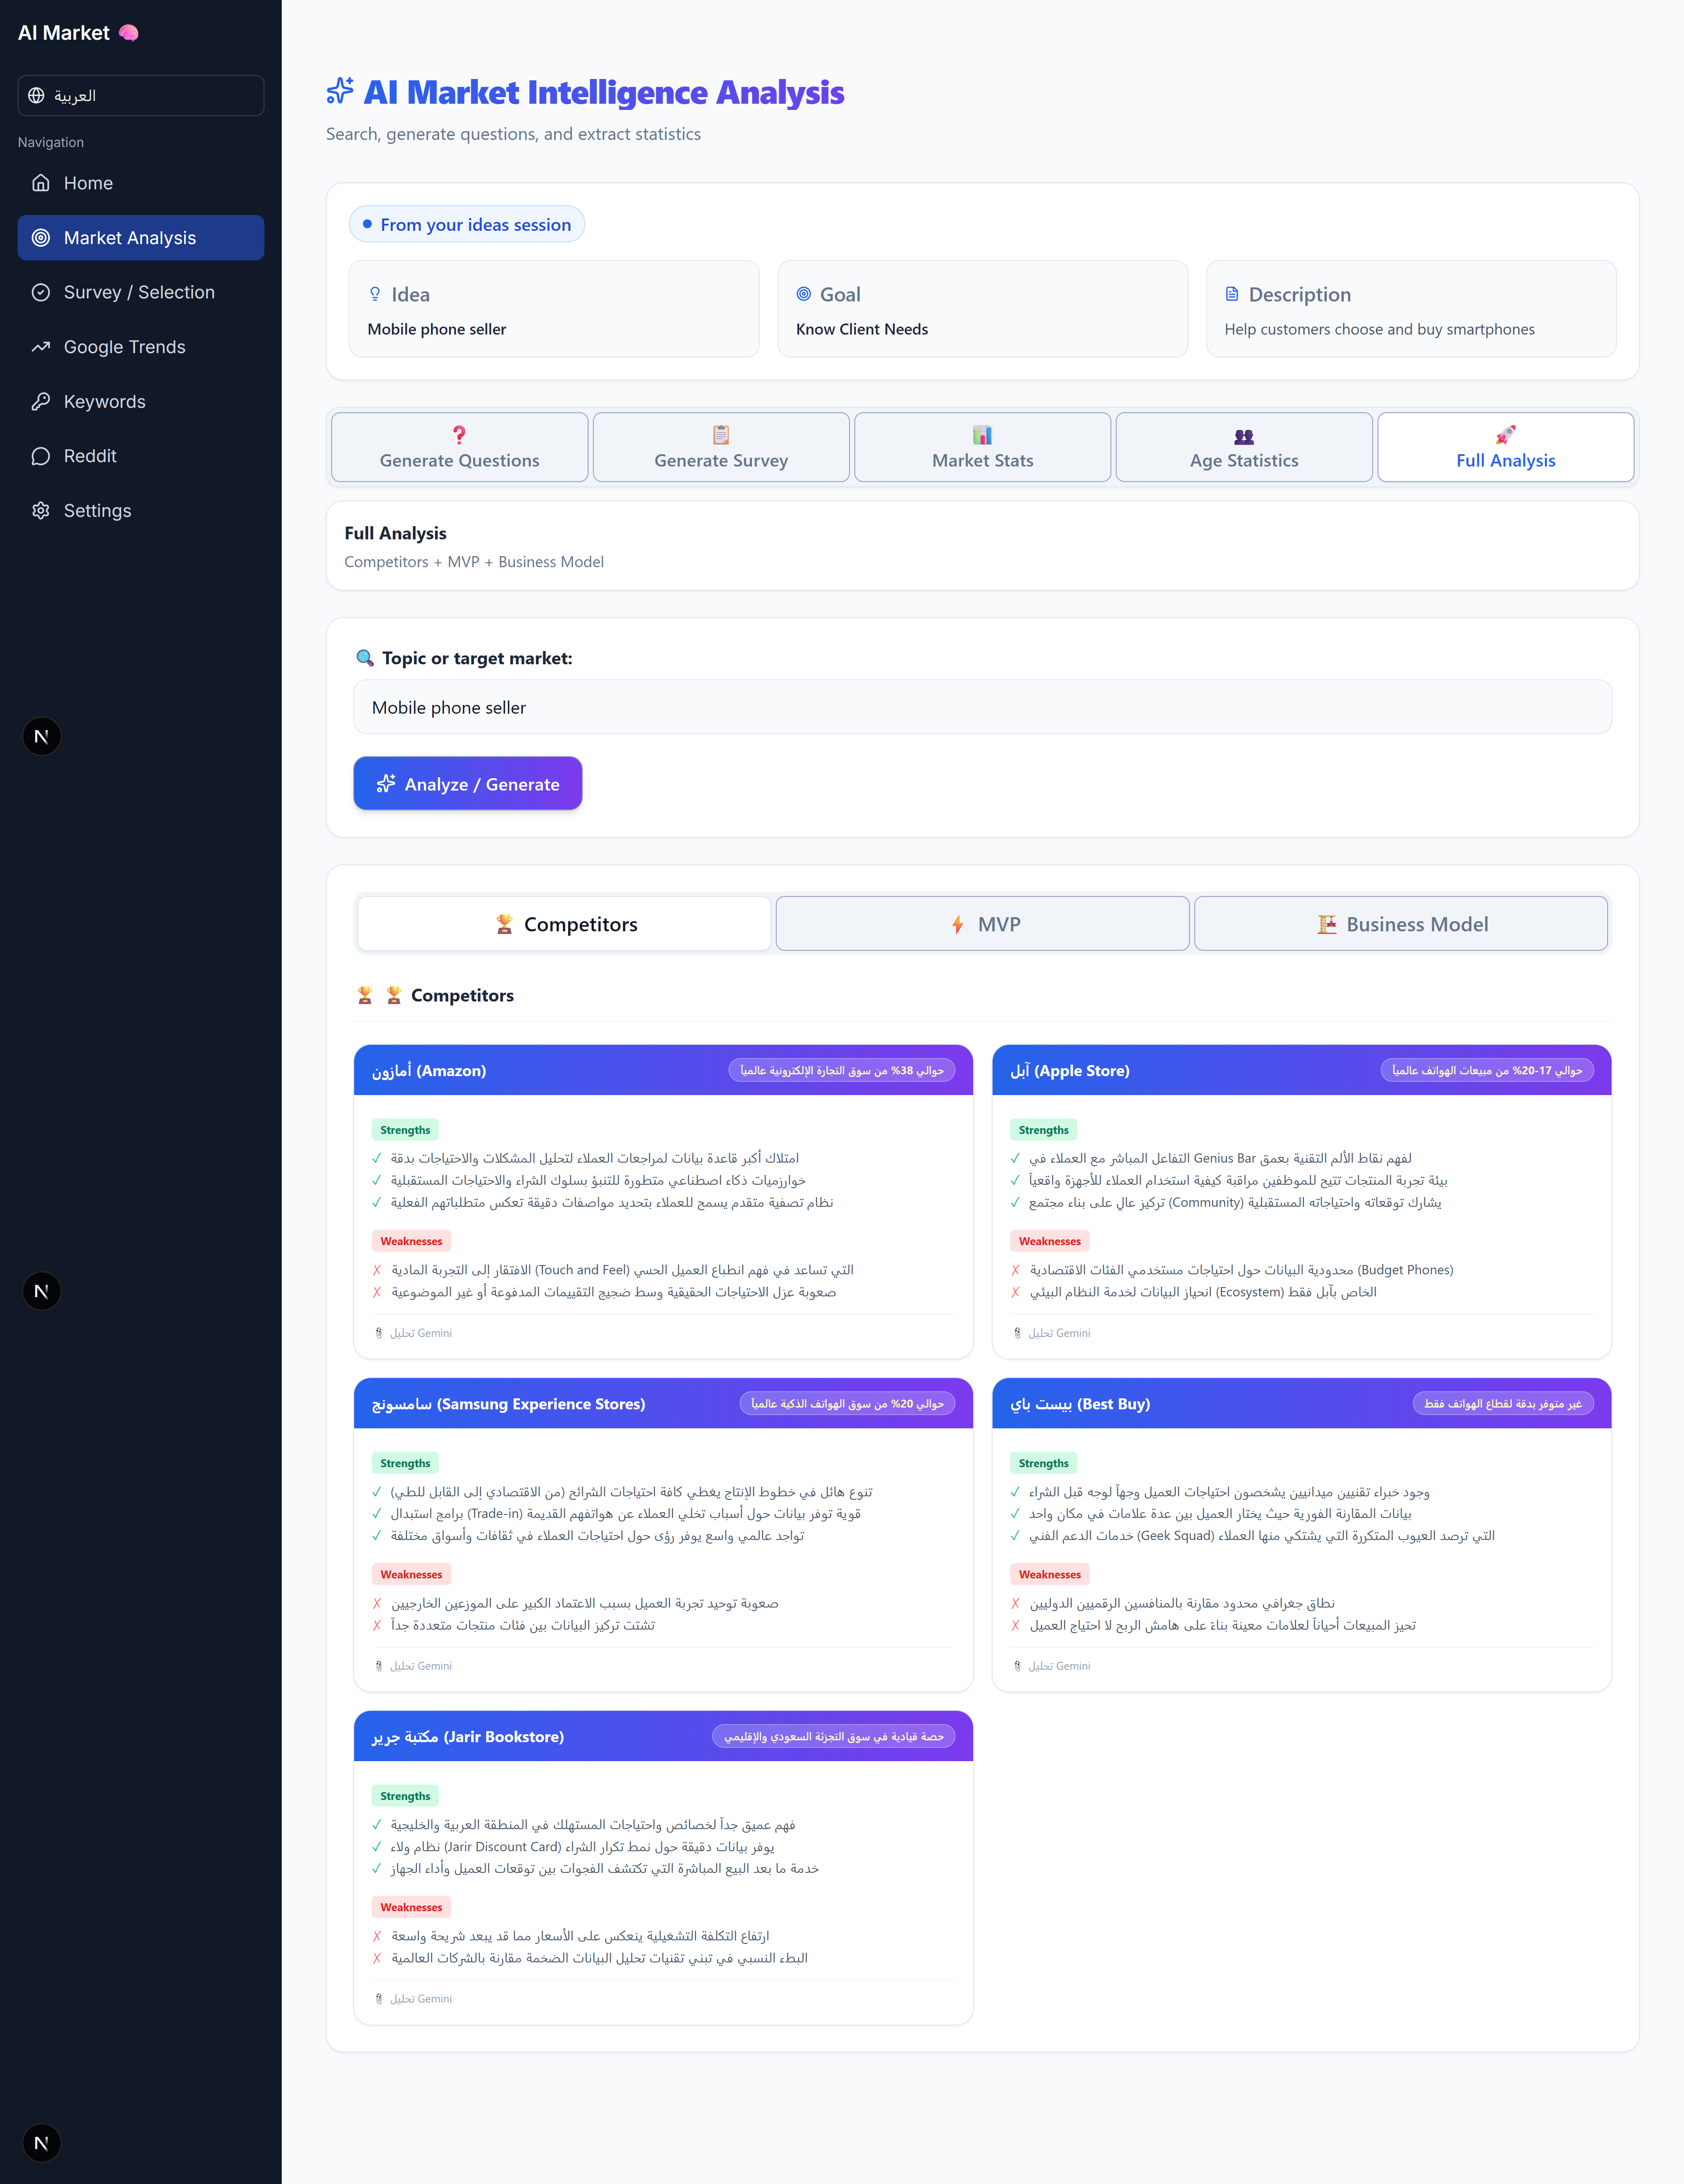Click the Weaknesses label in Apple Store card
This screenshot has height=2184, width=1684.
coord(1050,1241)
